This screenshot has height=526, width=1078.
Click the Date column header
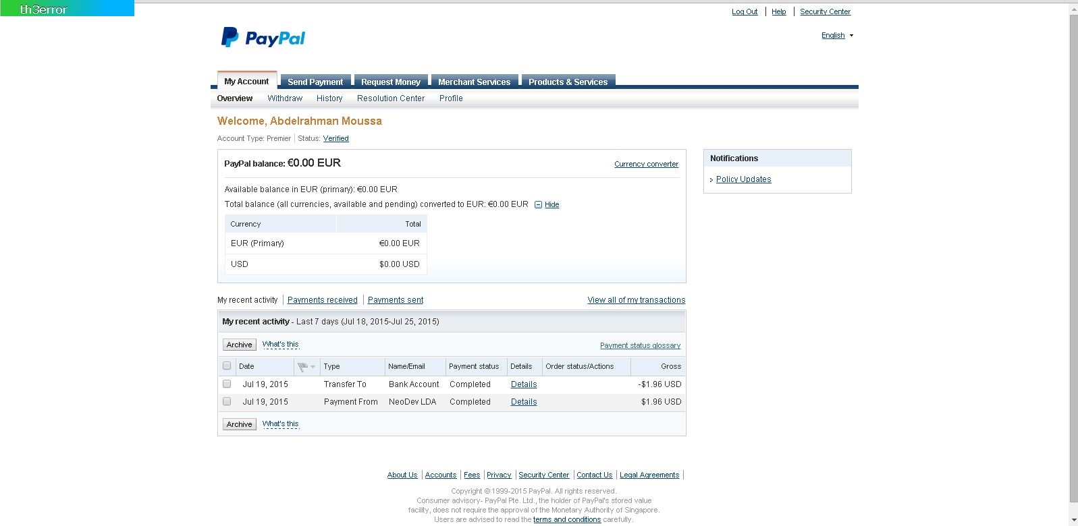tap(246, 366)
